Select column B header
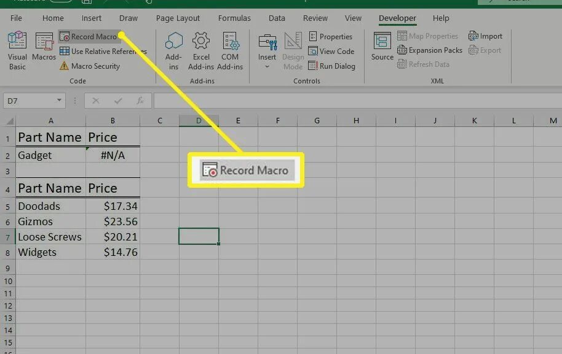The width and height of the screenshot is (562, 354). click(113, 121)
